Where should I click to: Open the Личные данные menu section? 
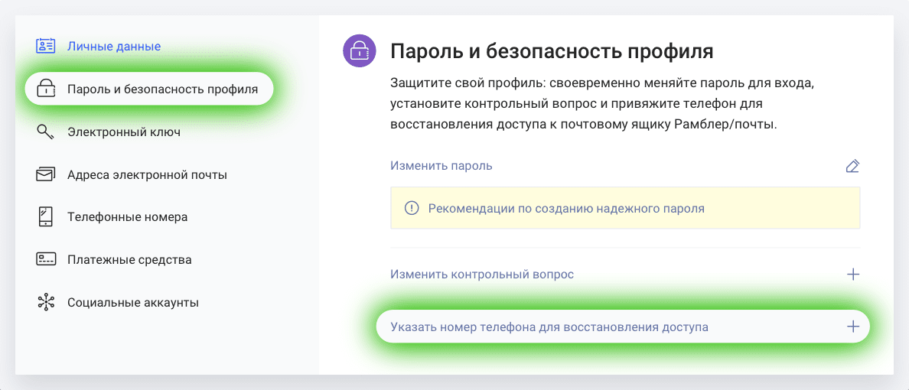114,46
